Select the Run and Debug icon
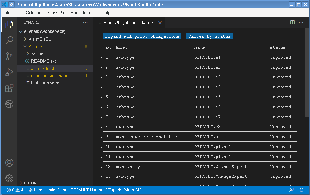 (x=9, y=72)
